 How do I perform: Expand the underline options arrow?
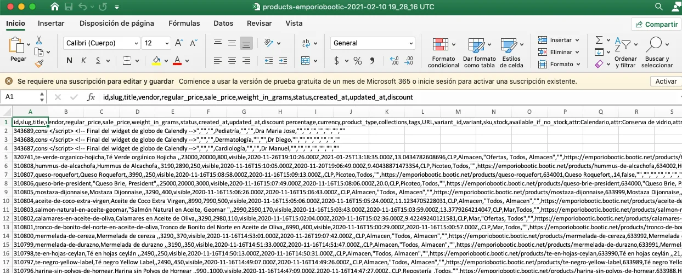pos(108,60)
